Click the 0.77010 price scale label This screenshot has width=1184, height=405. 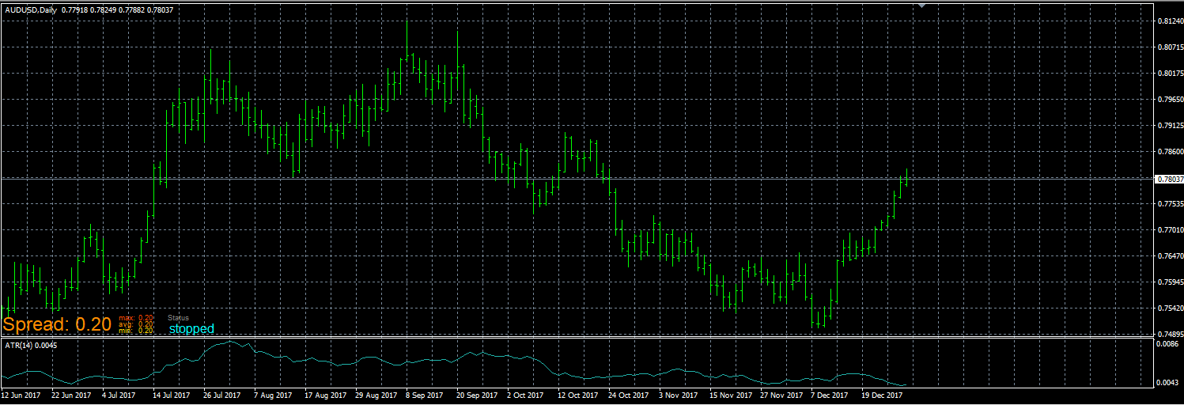1170,230
